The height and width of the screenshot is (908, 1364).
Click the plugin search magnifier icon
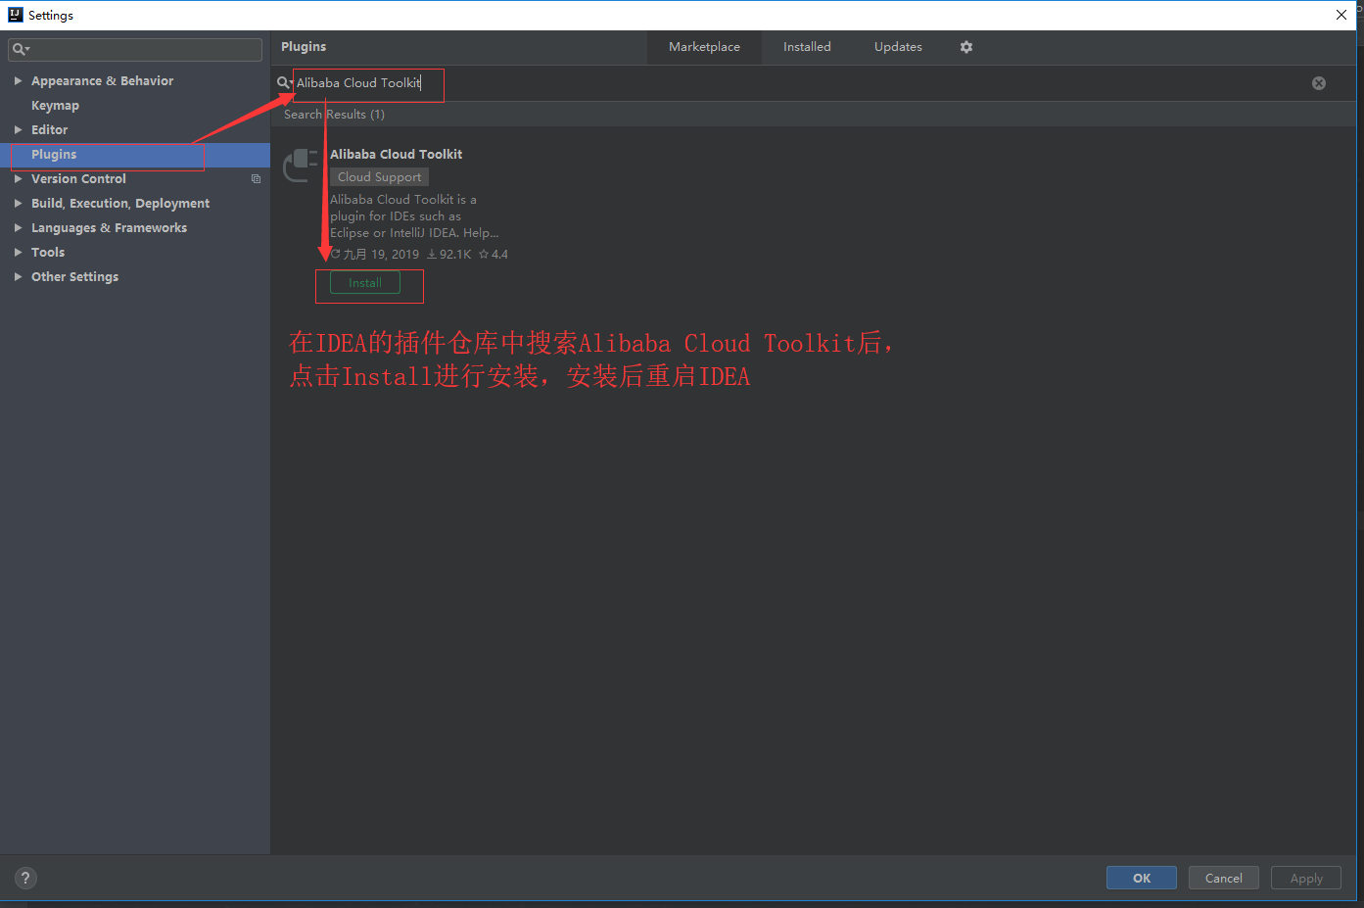pos(284,83)
